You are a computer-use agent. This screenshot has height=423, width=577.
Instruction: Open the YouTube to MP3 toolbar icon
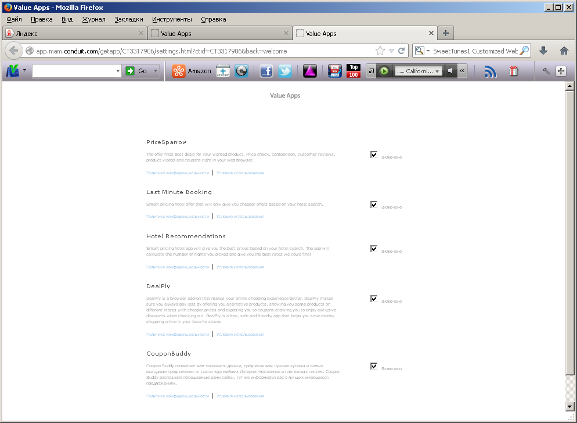pyautogui.click(x=335, y=71)
